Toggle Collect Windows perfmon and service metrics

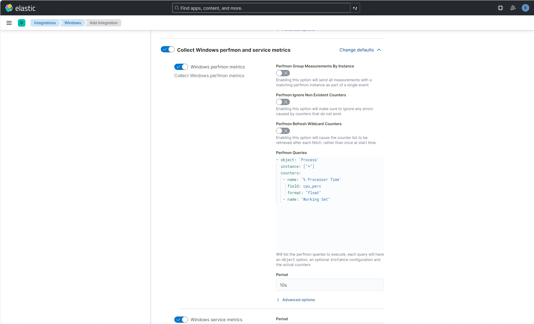(x=168, y=49)
